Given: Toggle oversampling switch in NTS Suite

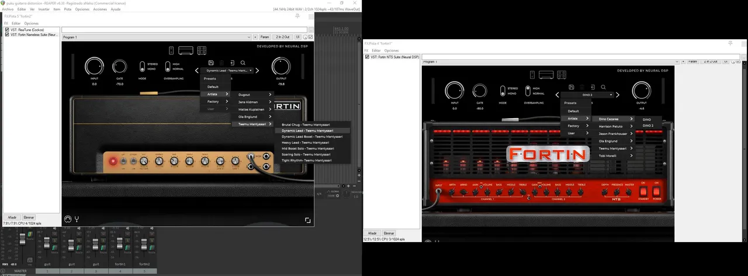Looking at the screenshot, I should point(528,91).
